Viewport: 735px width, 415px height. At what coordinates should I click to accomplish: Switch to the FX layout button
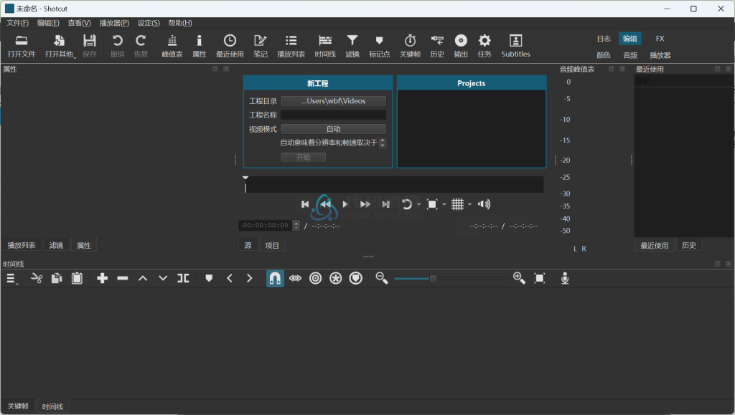click(660, 39)
